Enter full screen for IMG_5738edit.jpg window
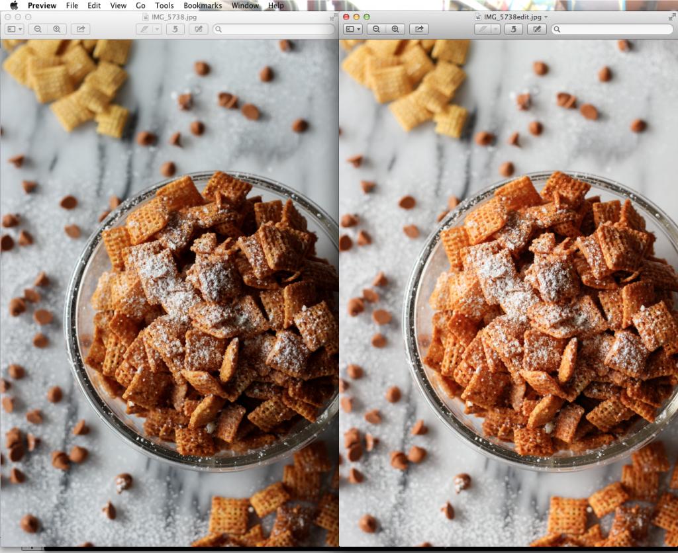Viewport: 678px width, 553px height. click(x=672, y=17)
